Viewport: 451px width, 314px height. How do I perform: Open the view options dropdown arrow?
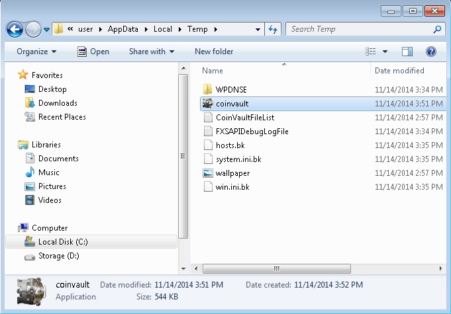click(x=385, y=52)
